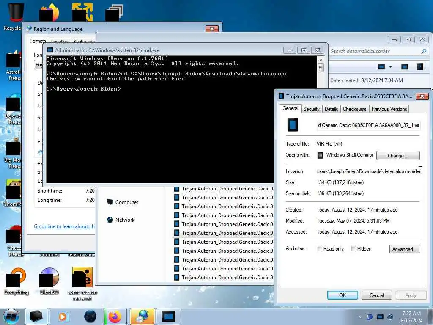The image size is (433, 325).
Task: Select the highlighted Trojan.Autorun_Dropped file row
Action: click(223, 233)
